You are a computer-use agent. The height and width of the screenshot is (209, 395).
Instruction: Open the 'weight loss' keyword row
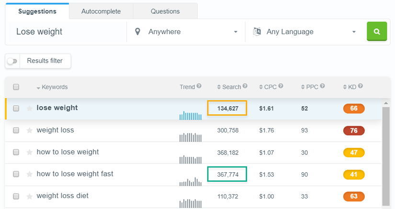(55, 130)
